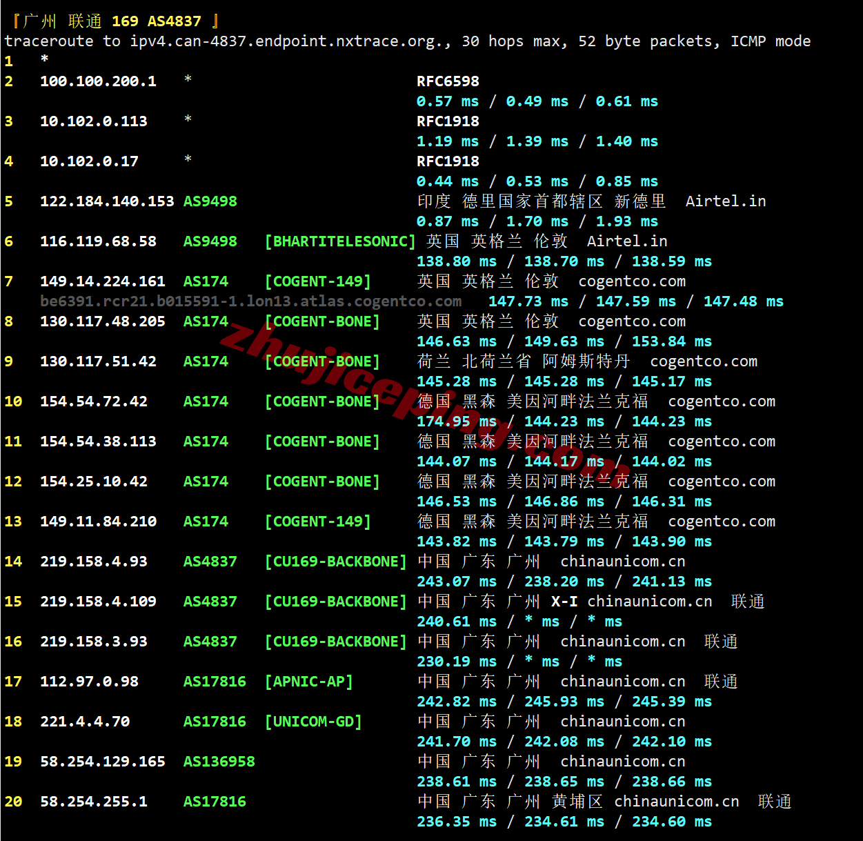Select the IP address 149.14.224.161
Viewport: 863px width, 841px height.
click(103, 281)
